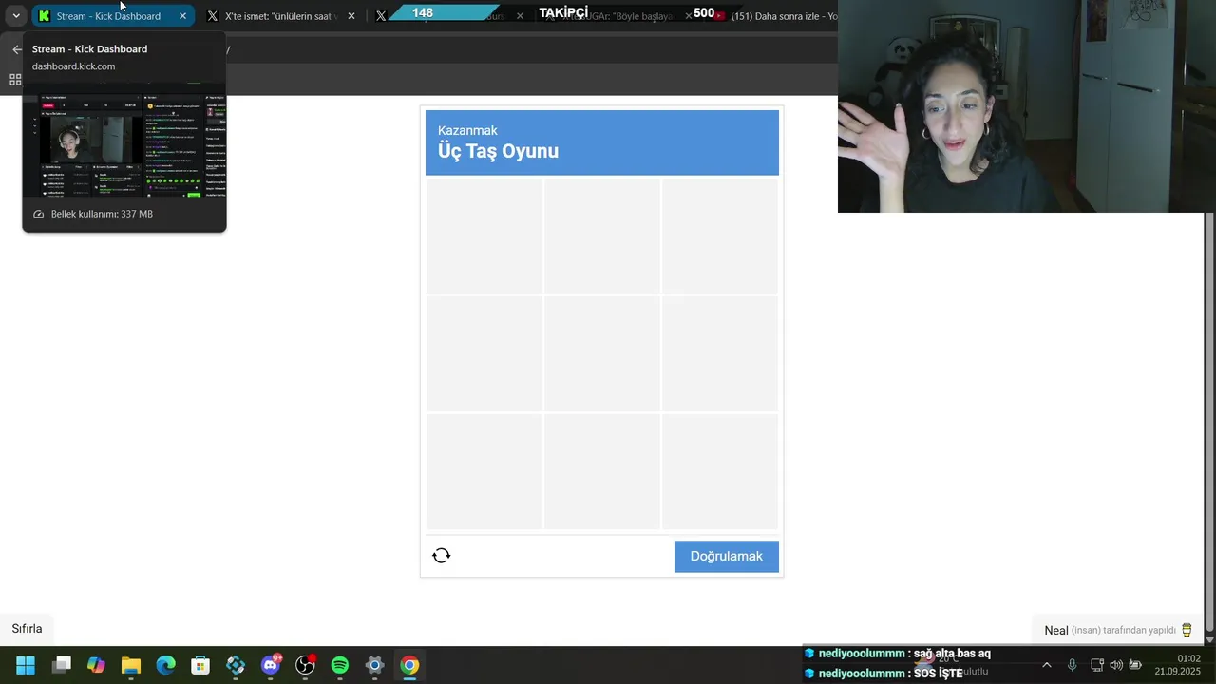Select the bottom-right cell of the board
This screenshot has height=684, width=1216.
[720, 471]
